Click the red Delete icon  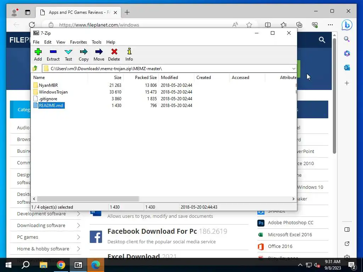(114, 55)
